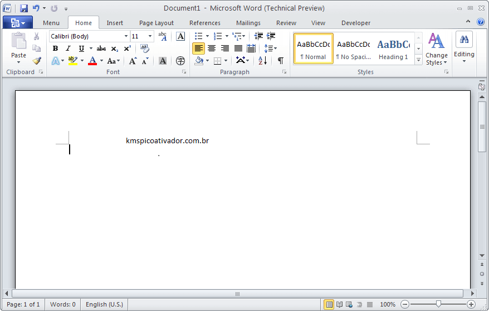
Task: Toggle Character Shading
Action: pyautogui.click(x=163, y=61)
